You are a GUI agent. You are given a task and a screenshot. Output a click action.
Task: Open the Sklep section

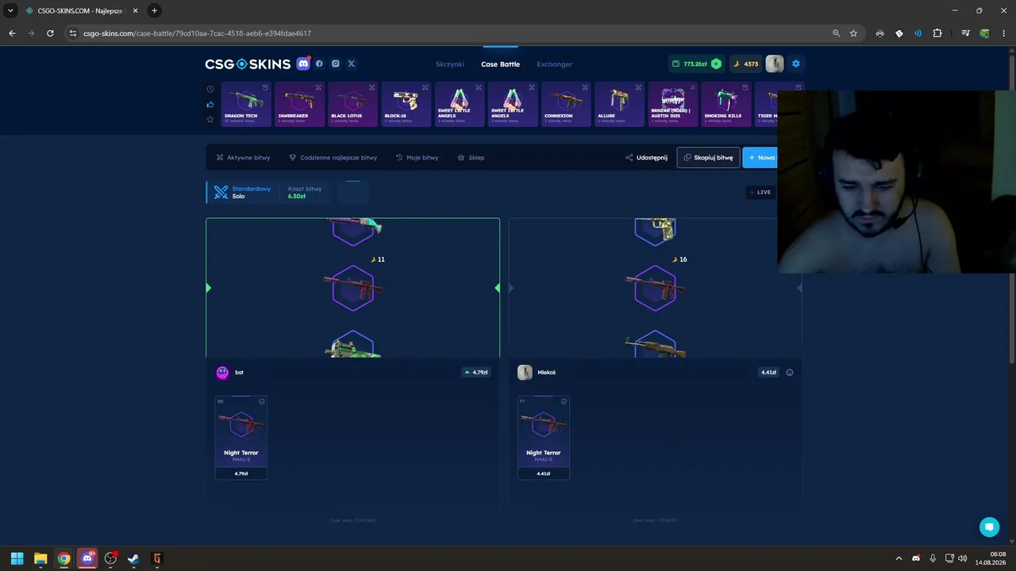tap(471, 158)
